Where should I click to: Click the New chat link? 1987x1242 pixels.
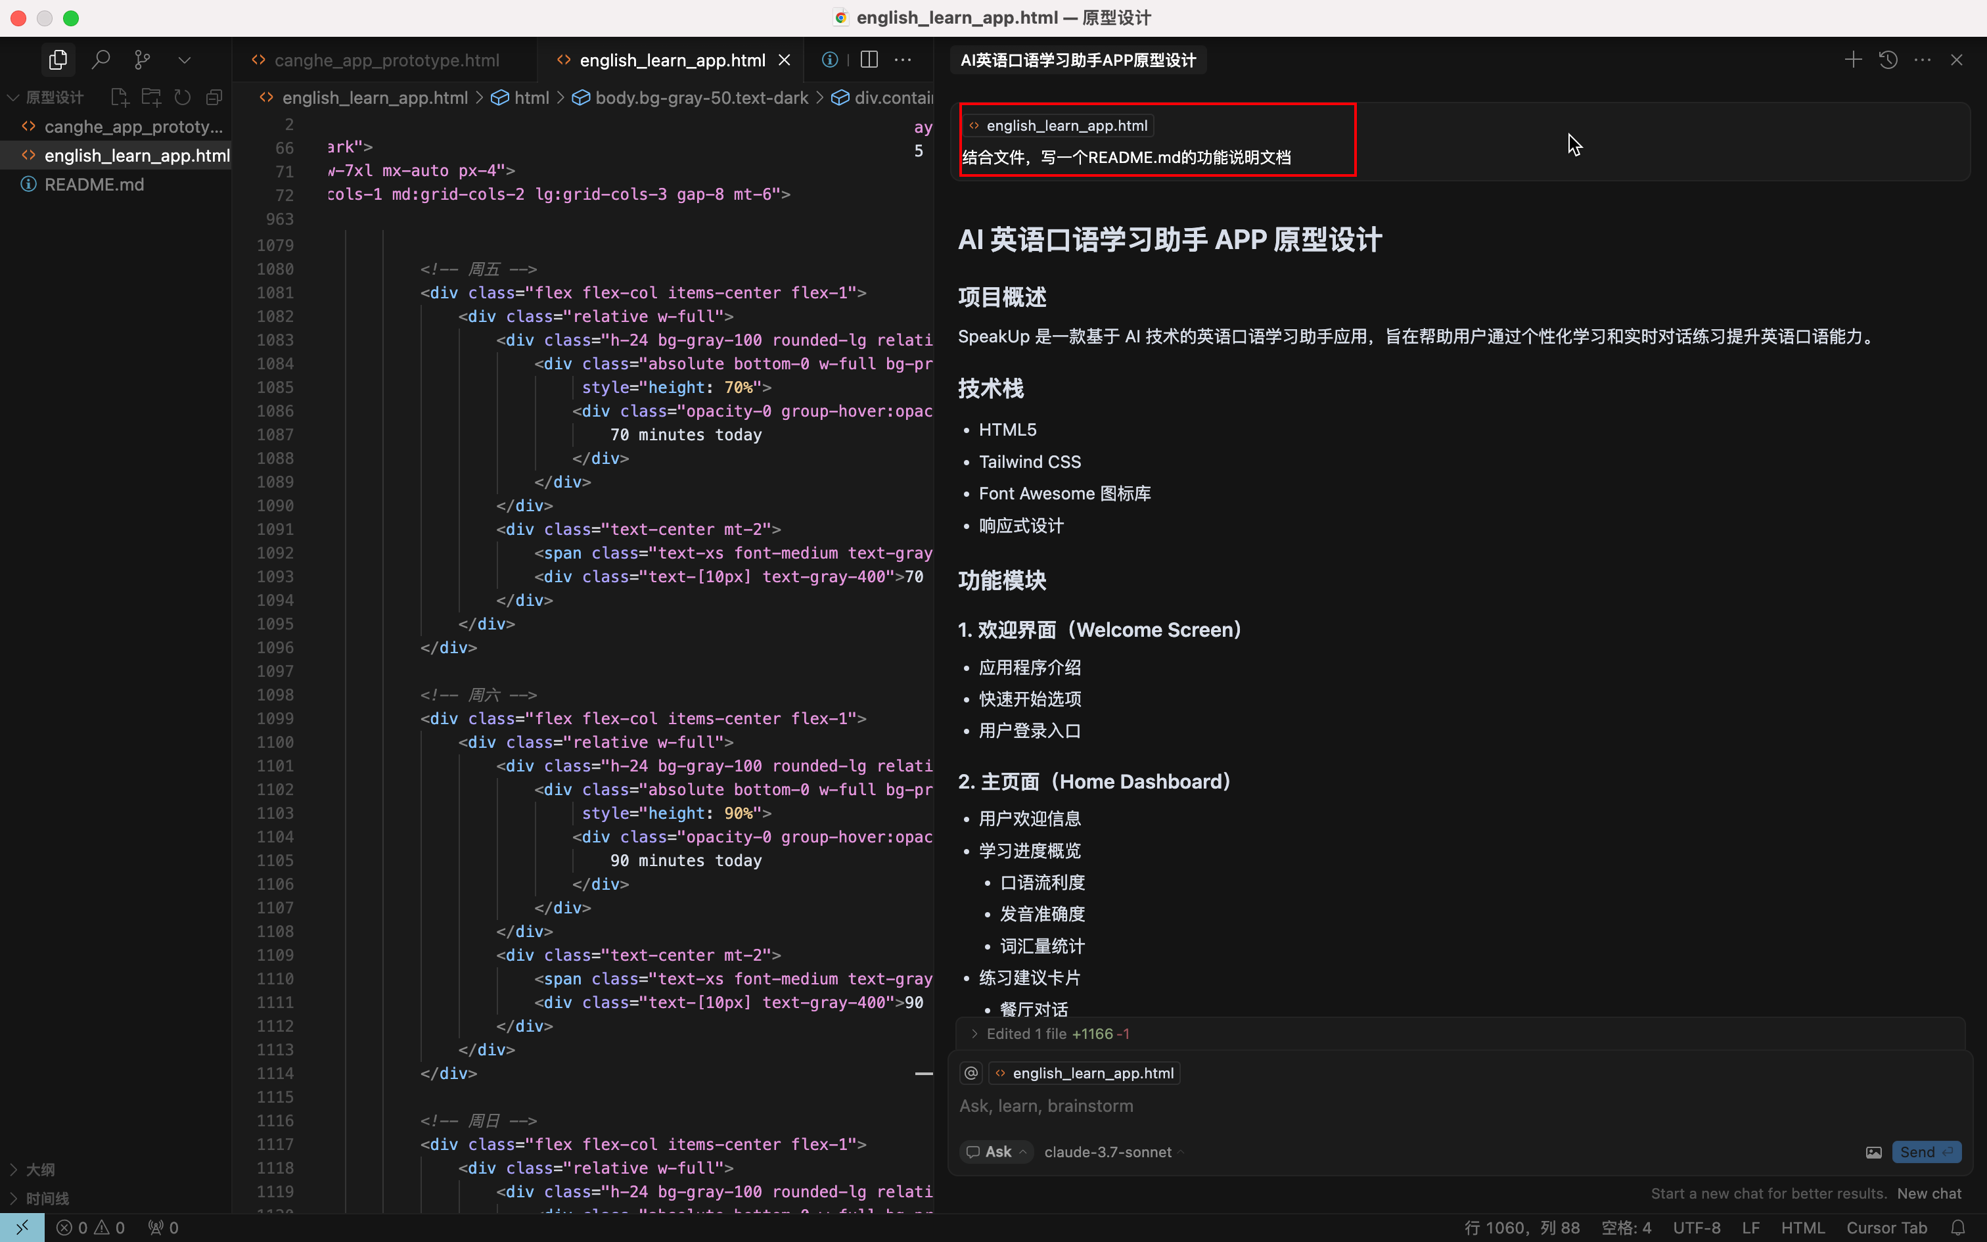point(1929,1193)
